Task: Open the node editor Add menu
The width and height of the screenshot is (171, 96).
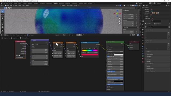Action: coord(21,35)
